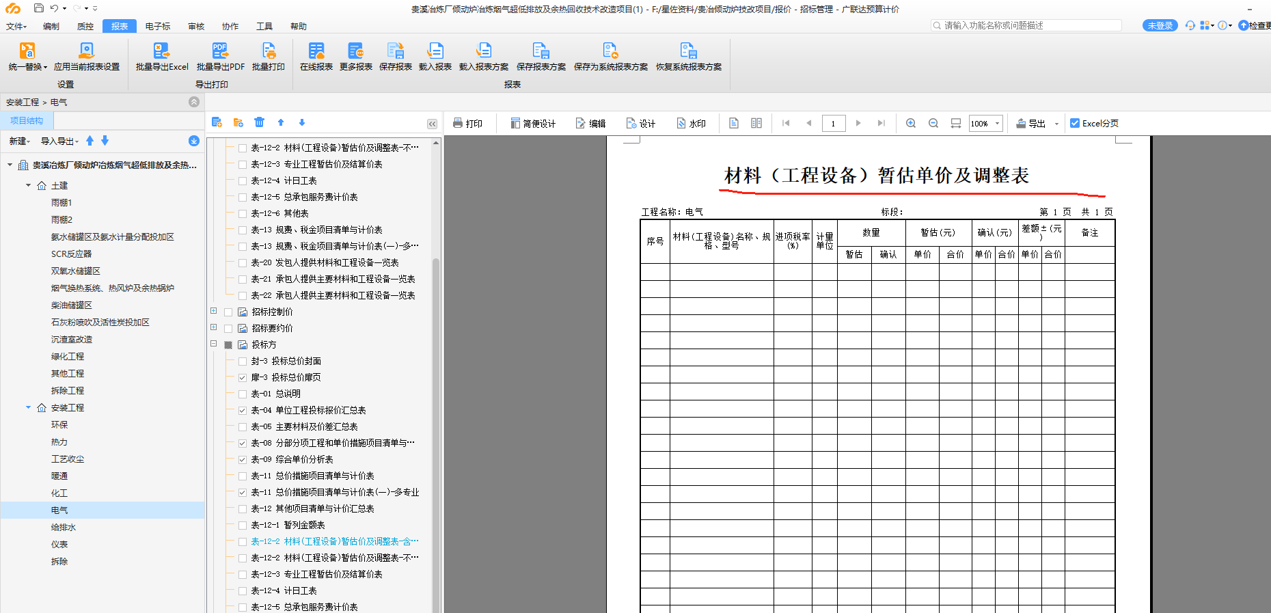Switch to two-page view
Viewport: 1271px width, 613px height.
[756, 123]
